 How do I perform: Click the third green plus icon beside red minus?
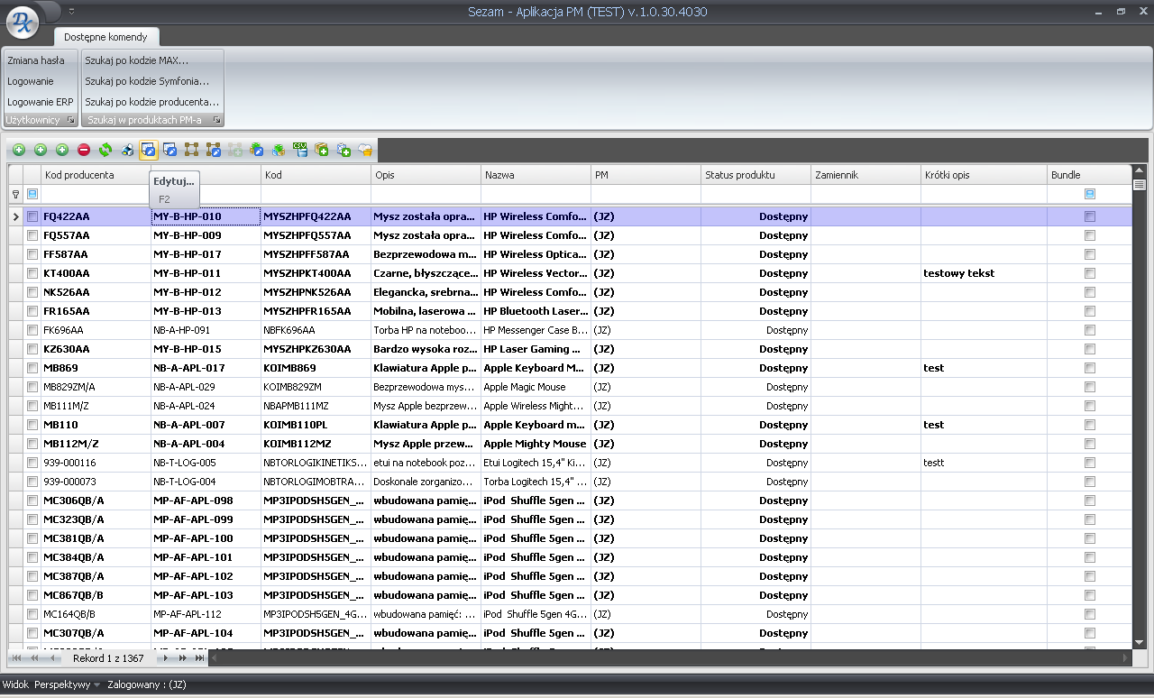point(62,150)
